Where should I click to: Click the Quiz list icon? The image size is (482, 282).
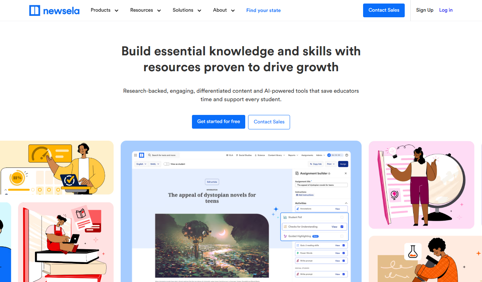coord(298,245)
